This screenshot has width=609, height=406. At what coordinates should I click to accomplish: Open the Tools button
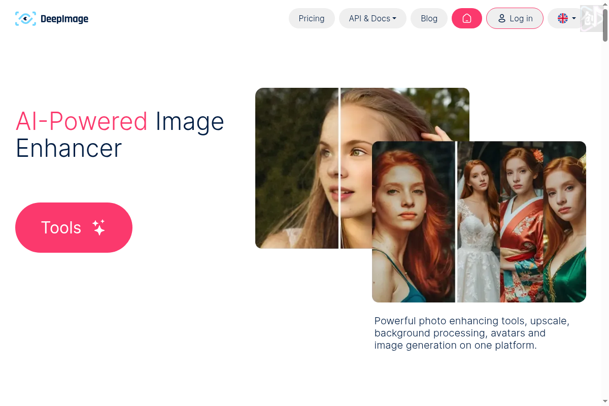[74, 227]
